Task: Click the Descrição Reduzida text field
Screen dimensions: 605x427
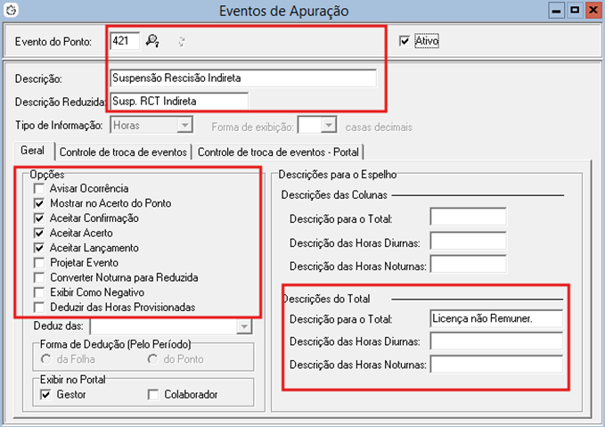Action: point(178,100)
